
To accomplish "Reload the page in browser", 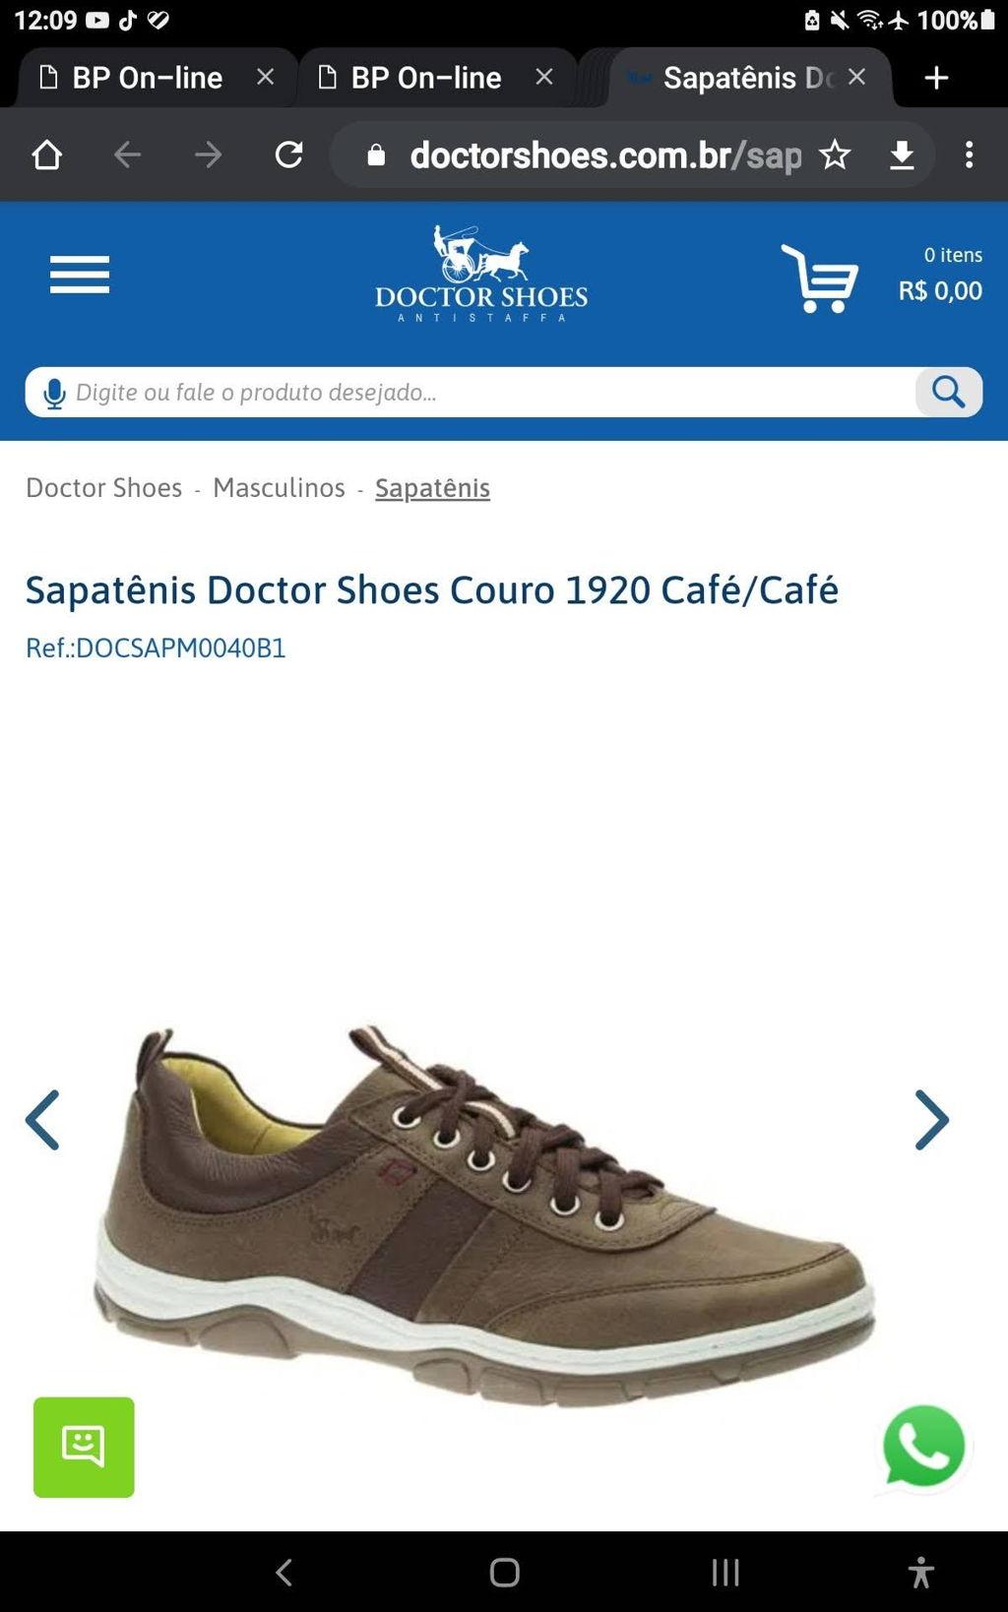I will pos(288,155).
